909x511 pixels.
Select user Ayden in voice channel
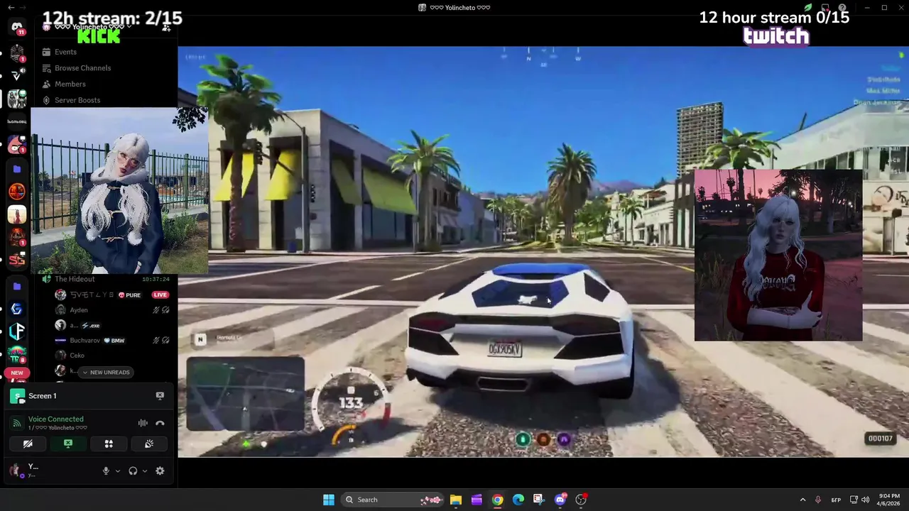(x=79, y=310)
